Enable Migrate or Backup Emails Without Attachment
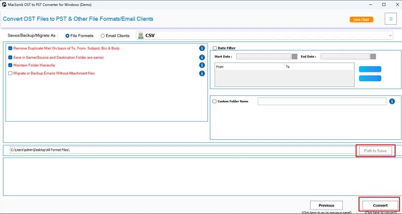The image size is (402, 214). 10,73
